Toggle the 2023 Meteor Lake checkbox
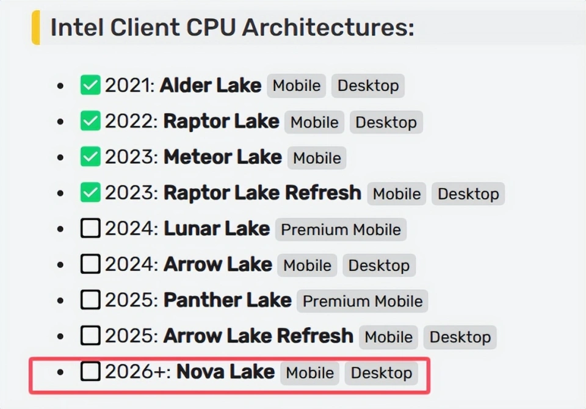 (x=90, y=157)
